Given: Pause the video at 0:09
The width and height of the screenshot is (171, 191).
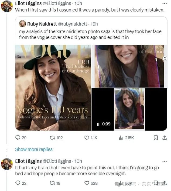Looking at the screenshot, I should [x=98, y=124].
